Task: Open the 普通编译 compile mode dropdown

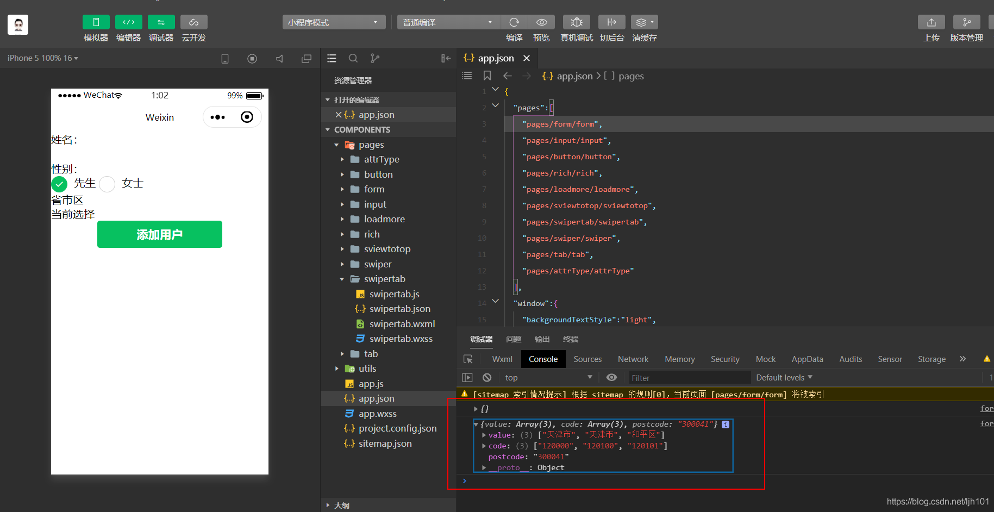Action: (x=449, y=22)
